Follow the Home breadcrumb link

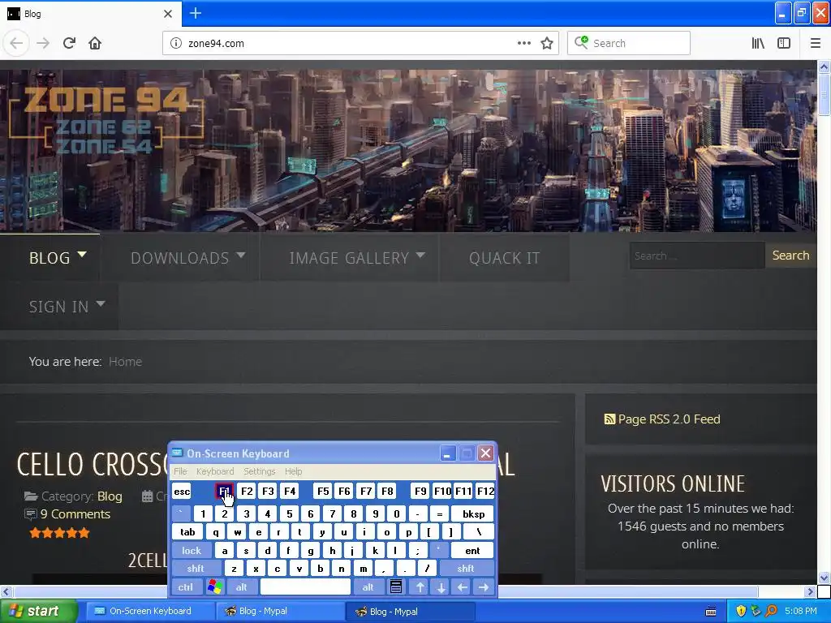[125, 361]
